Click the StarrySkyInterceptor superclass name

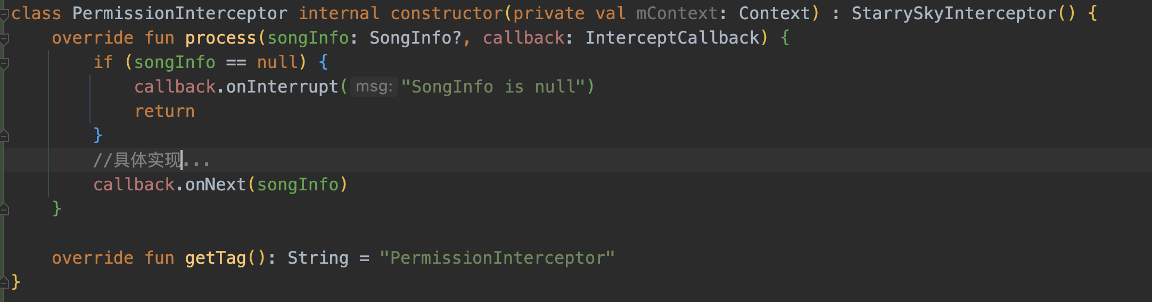(954, 13)
